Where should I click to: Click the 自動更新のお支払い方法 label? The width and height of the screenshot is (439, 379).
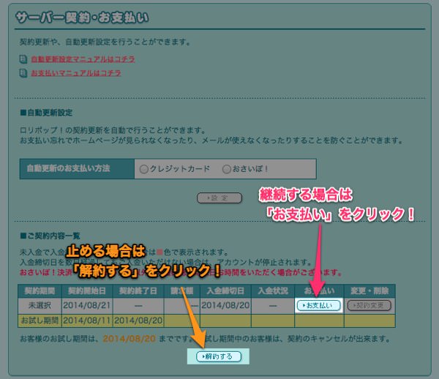(68, 168)
